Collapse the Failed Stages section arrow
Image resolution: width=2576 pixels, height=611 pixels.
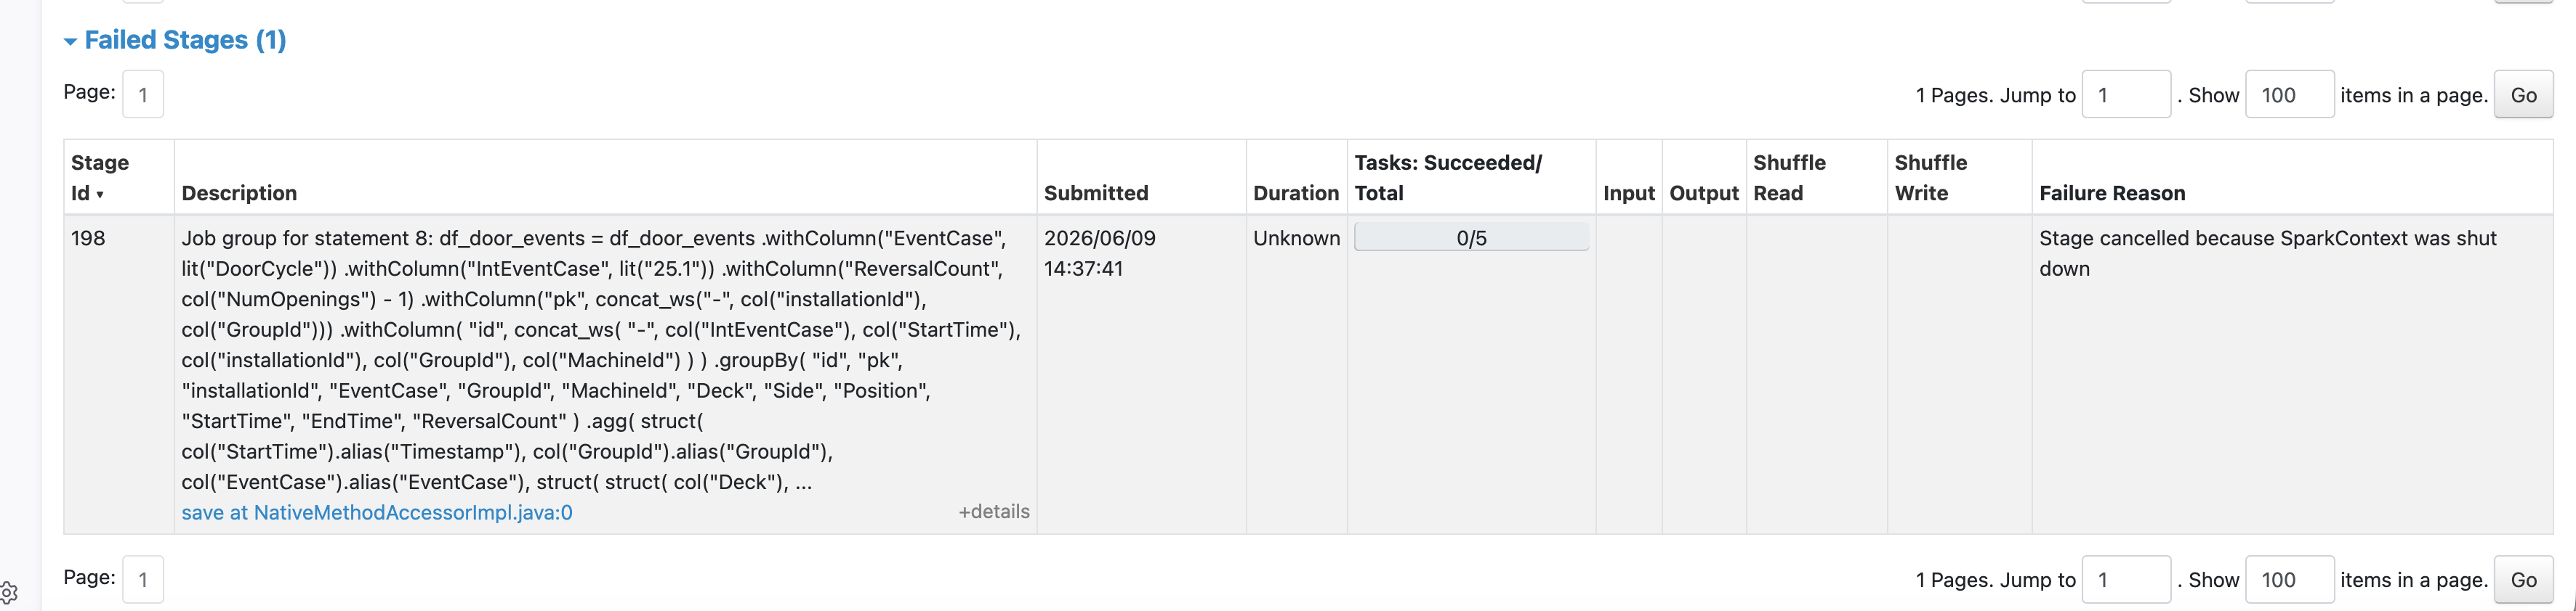click(70, 41)
